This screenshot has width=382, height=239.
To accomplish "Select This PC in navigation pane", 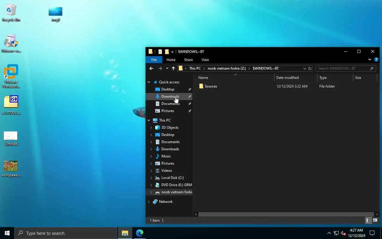I will [x=165, y=120].
